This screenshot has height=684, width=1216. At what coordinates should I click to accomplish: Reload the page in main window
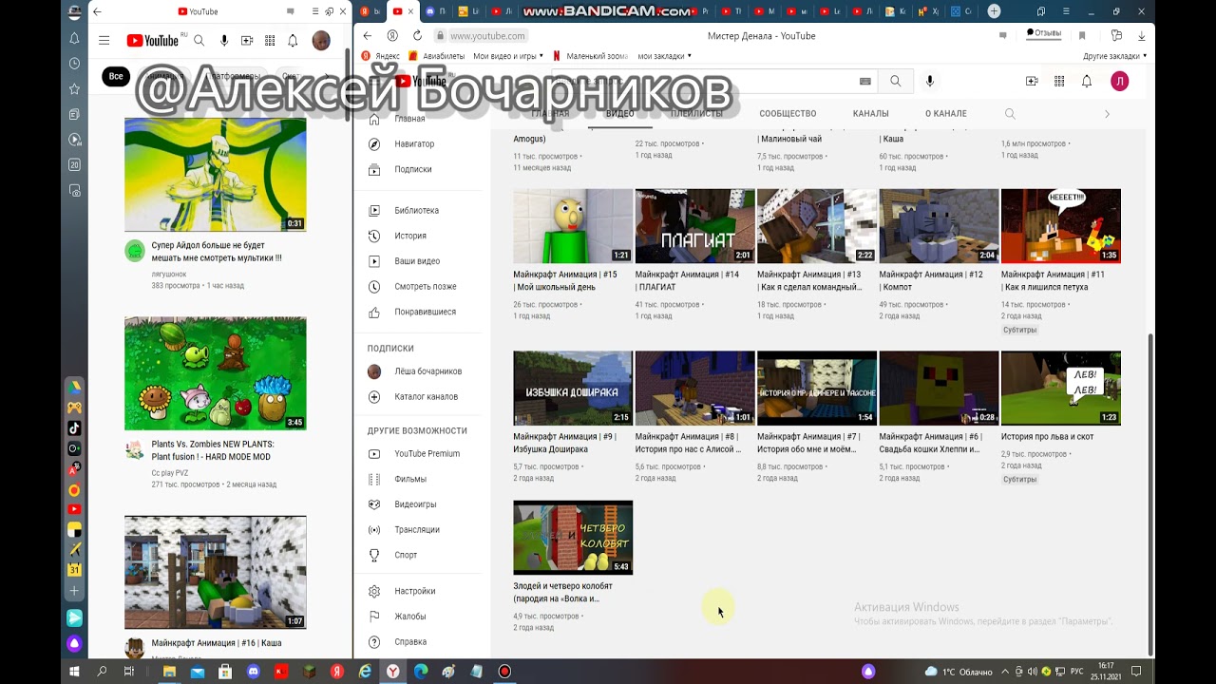(x=417, y=35)
